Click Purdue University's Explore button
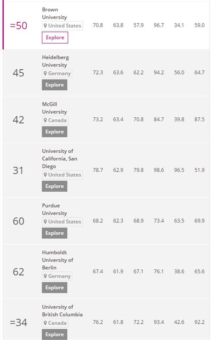The image size is (213, 340). tap(54, 233)
